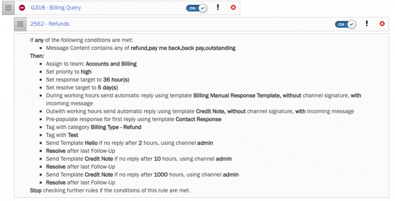Click the drag handle beside G318 - Billing Query
The height and width of the screenshot is (201, 395).
[8, 8]
